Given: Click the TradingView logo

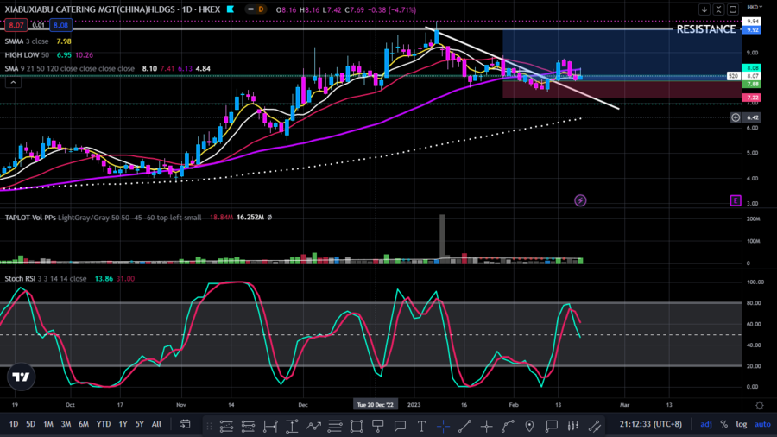Looking at the screenshot, I should (x=21, y=377).
